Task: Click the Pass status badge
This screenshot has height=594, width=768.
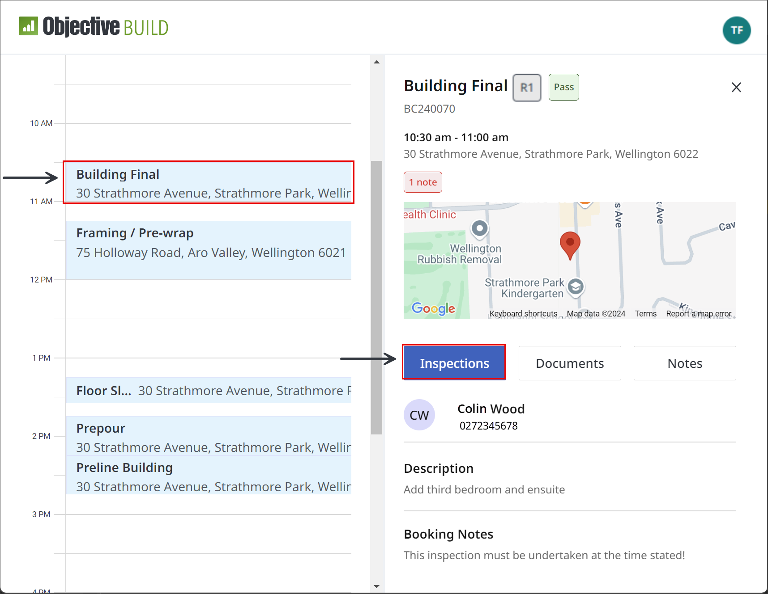Action: [564, 87]
